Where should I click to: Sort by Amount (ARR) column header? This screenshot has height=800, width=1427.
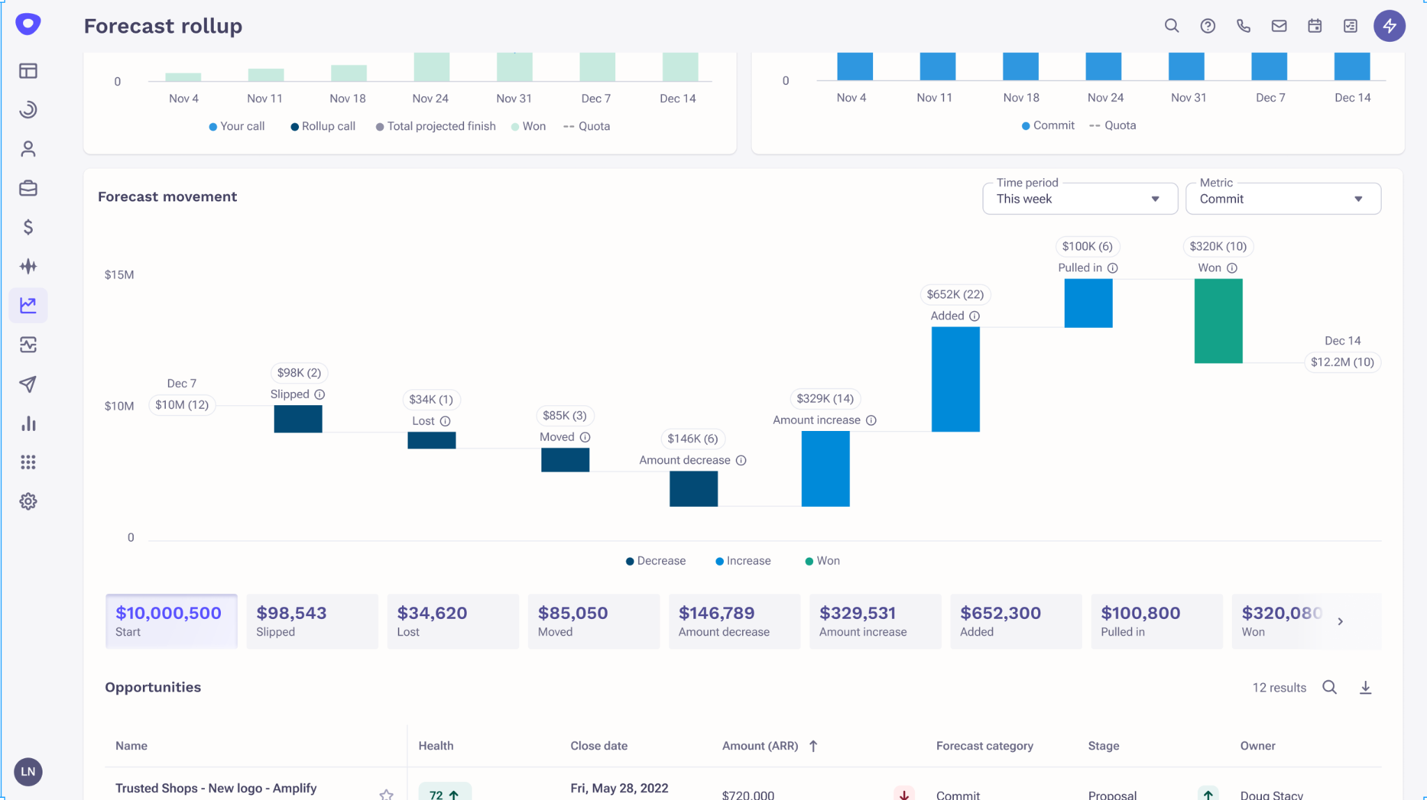(x=760, y=746)
